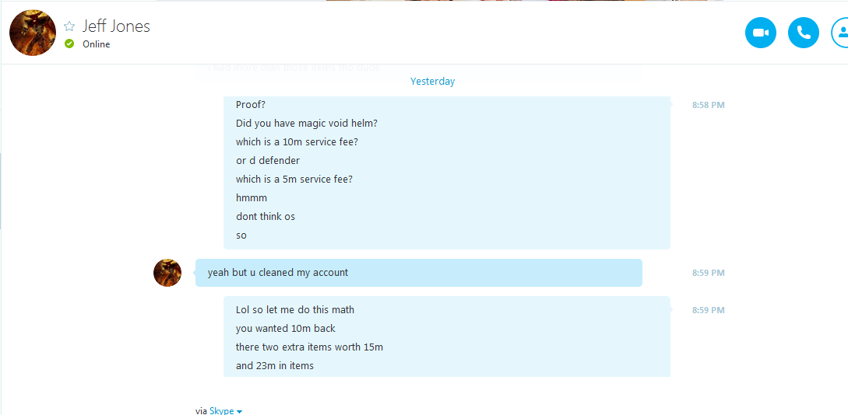Click the green Online status icon
The image size is (848, 415).
(x=69, y=44)
